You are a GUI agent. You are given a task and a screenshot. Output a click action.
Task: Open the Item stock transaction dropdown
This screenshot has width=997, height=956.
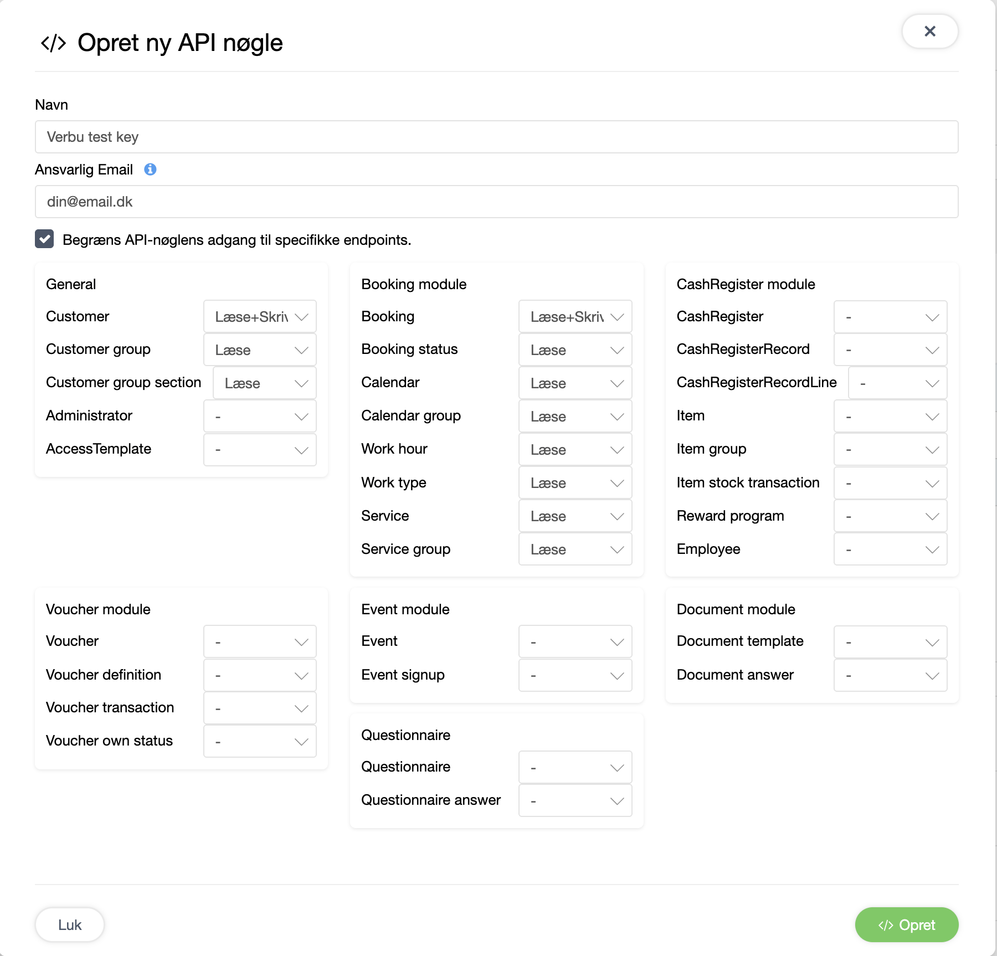pyautogui.click(x=891, y=483)
